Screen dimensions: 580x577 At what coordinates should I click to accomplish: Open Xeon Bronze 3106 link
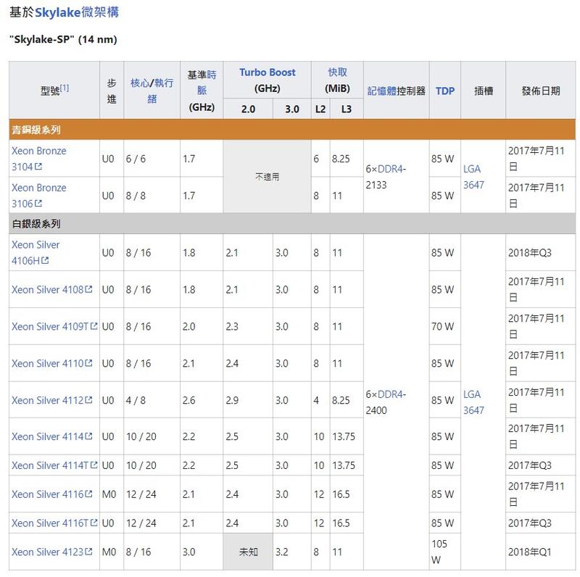[39, 196]
